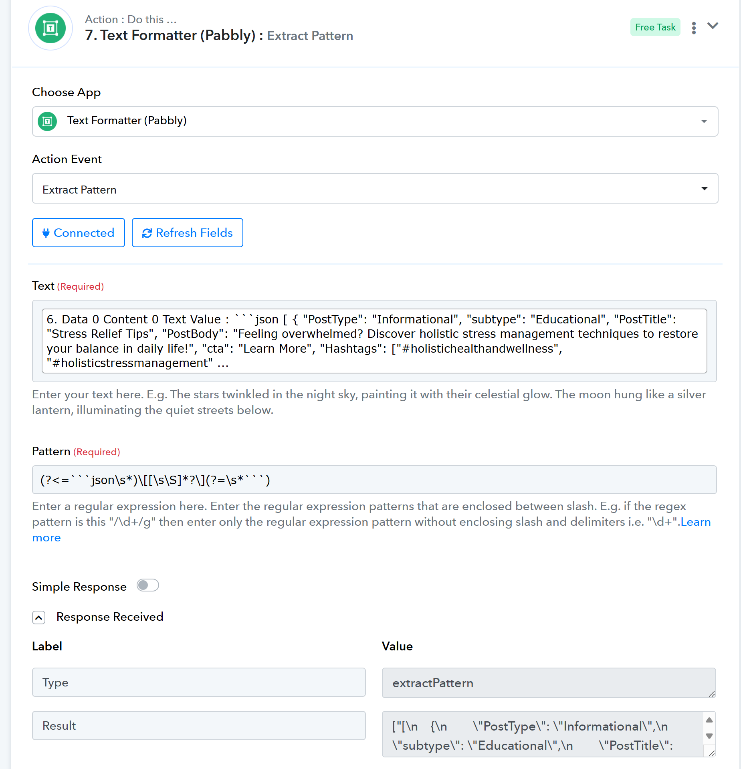Toggle the Simple Response switch
The image size is (741, 769).
147,585
